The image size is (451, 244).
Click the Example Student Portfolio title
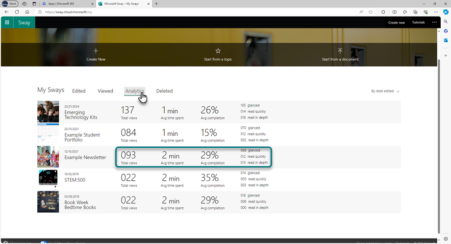pos(82,137)
